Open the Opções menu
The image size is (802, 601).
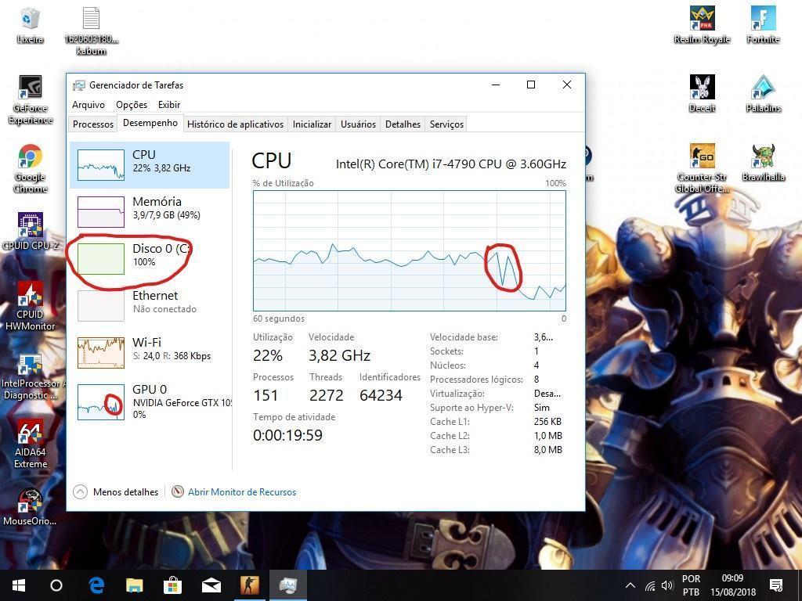click(132, 105)
